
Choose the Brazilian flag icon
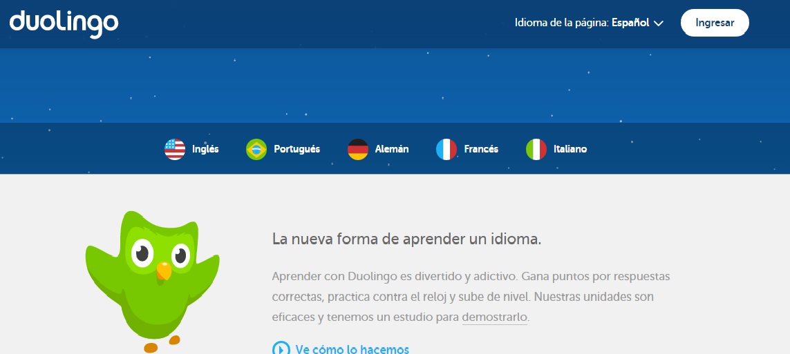tap(256, 149)
